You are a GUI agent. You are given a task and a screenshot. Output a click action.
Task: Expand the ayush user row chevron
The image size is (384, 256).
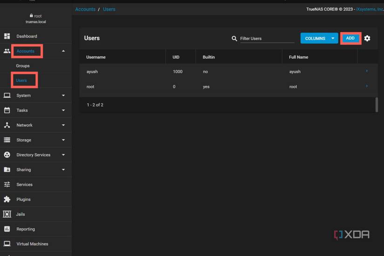click(x=367, y=71)
